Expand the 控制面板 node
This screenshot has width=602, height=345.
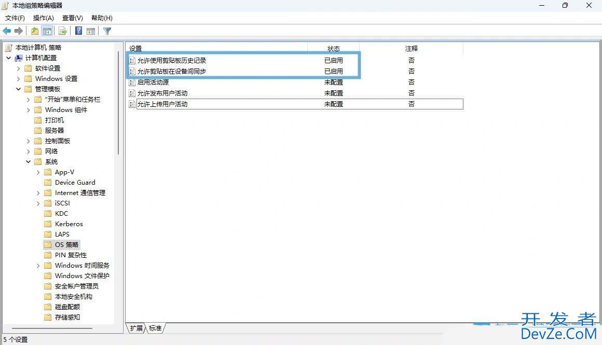[x=29, y=141]
